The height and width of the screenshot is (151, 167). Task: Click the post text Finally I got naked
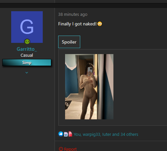coord(77,24)
